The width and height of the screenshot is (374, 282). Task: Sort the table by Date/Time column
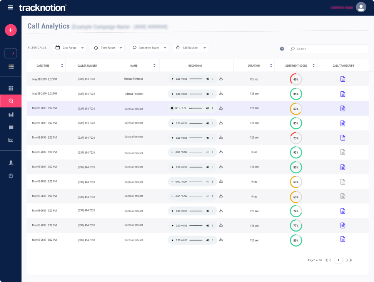pos(62,65)
